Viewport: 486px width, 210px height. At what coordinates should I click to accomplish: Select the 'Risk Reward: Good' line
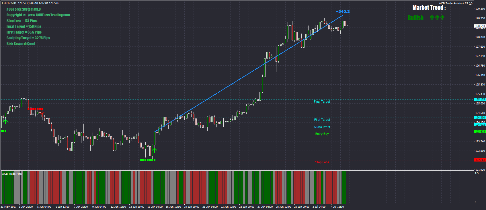coord(21,44)
